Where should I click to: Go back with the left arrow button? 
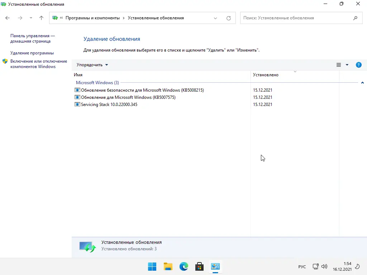[x=8, y=18]
